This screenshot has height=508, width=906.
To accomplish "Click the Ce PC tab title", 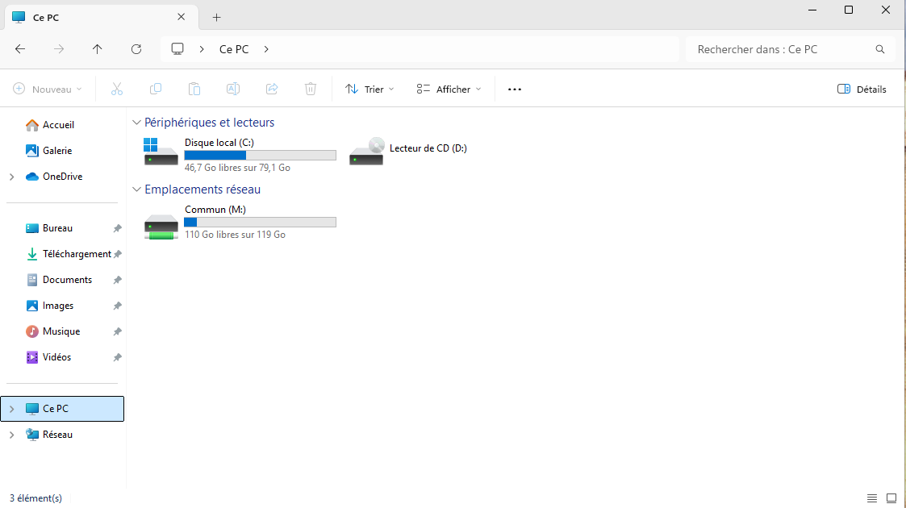I will pos(46,17).
